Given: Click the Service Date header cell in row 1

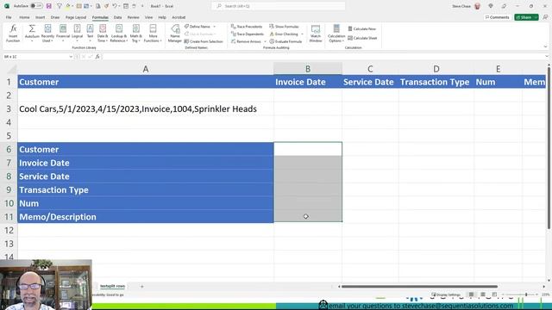Looking at the screenshot, I should [370, 82].
